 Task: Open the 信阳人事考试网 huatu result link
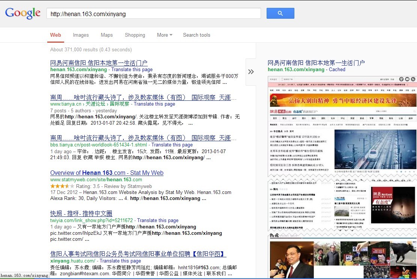(138, 254)
